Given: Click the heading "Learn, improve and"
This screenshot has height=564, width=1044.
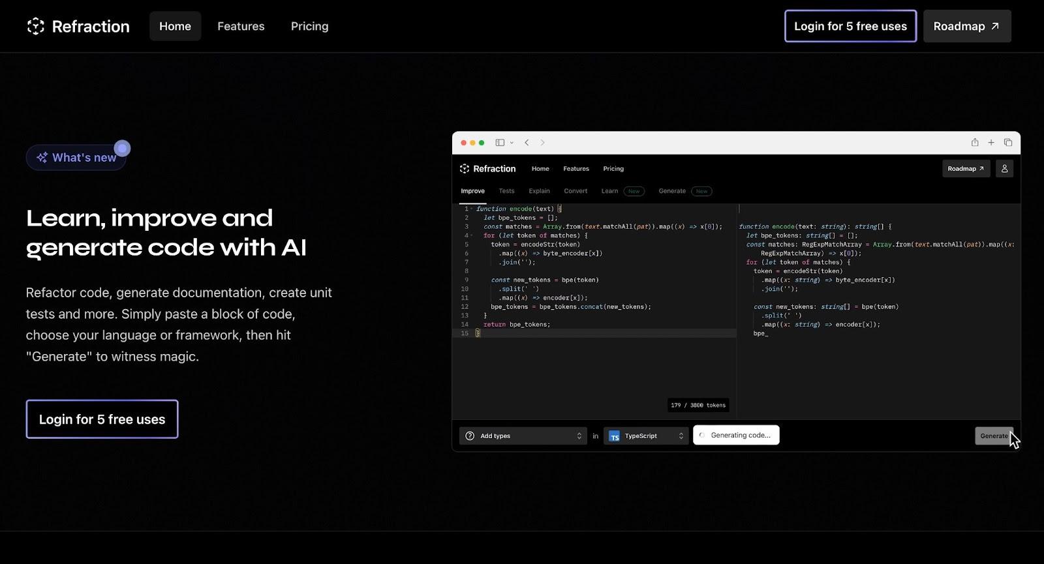Looking at the screenshot, I should coord(149,218).
